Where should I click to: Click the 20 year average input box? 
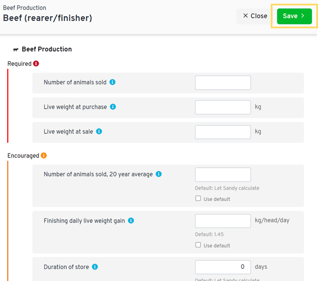(x=223, y=174)
